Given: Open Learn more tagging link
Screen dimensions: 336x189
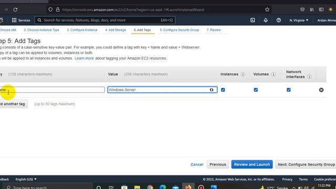Looking at the screenshot, I should click(84, 58).
